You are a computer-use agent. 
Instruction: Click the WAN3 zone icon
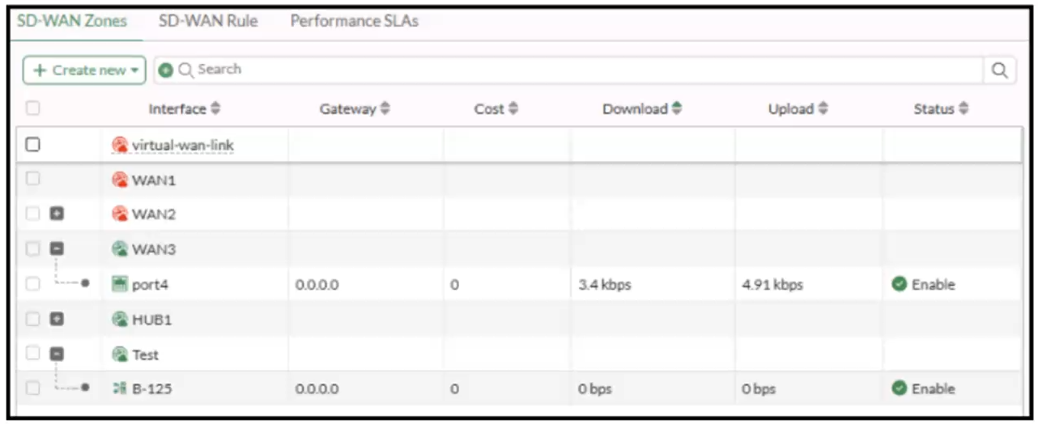pos(120,249)
